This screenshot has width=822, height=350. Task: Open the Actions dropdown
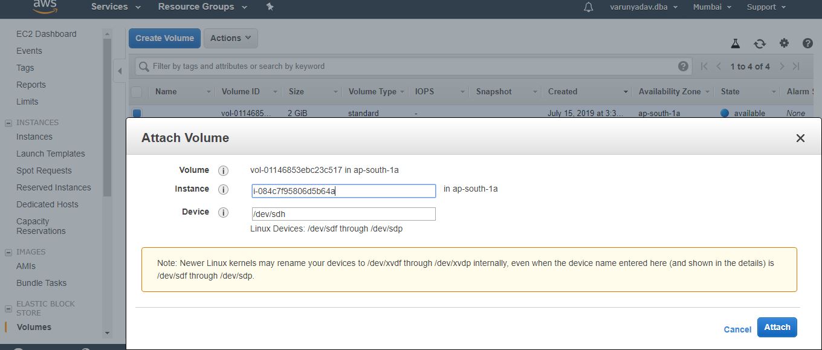pyautogui.click(x=230, y=37)
